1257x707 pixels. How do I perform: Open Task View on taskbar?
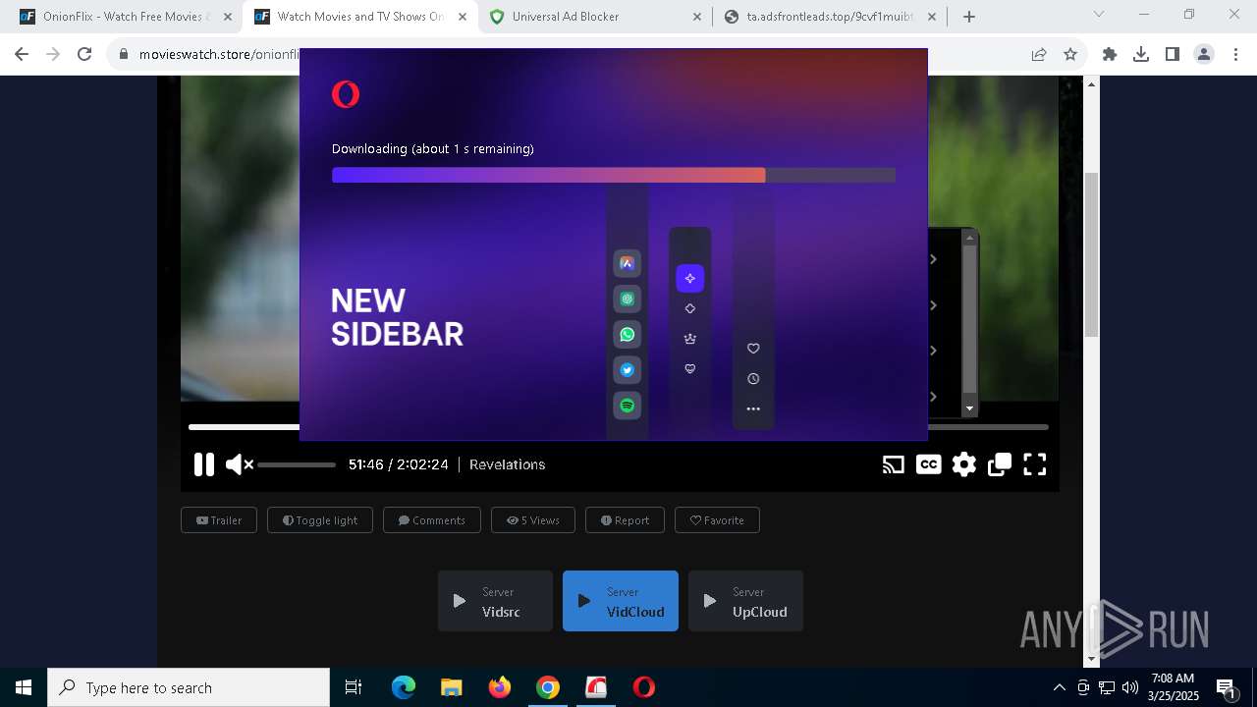(x=354, y=687)
